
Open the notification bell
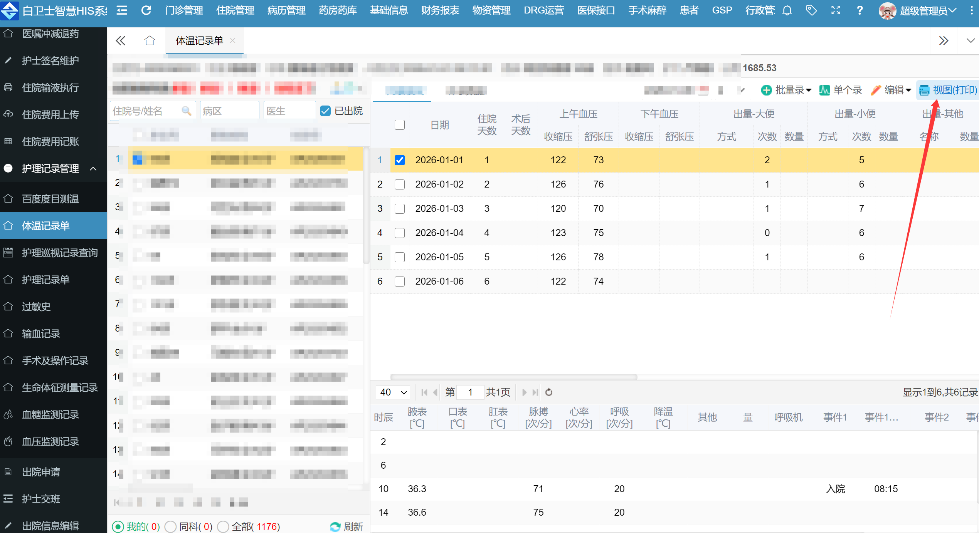(787, 10)
